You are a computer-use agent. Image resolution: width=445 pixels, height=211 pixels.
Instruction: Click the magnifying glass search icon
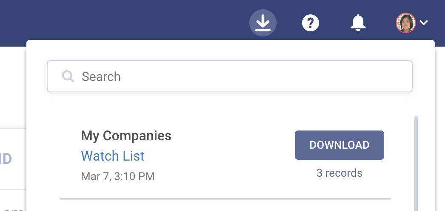tap(68, 76)
